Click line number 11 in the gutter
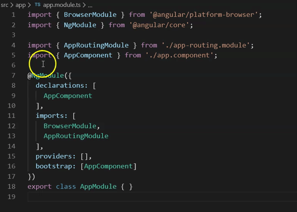The height and width of the screenshot is (212, 297). pyautogui.click(x=11, y=116)
